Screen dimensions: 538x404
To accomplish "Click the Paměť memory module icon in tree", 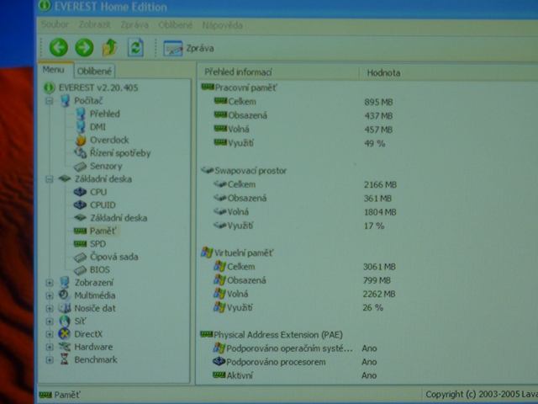I will (80, 231).
